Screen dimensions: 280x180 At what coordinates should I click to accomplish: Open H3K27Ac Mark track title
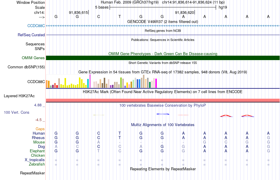(163, 92)
